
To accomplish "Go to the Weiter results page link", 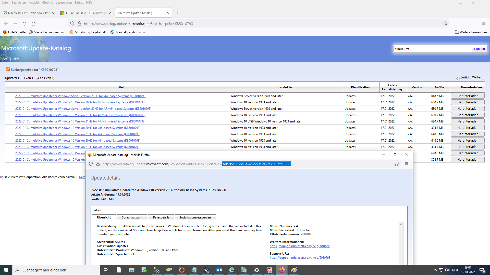I will click(x=476, y=77).
